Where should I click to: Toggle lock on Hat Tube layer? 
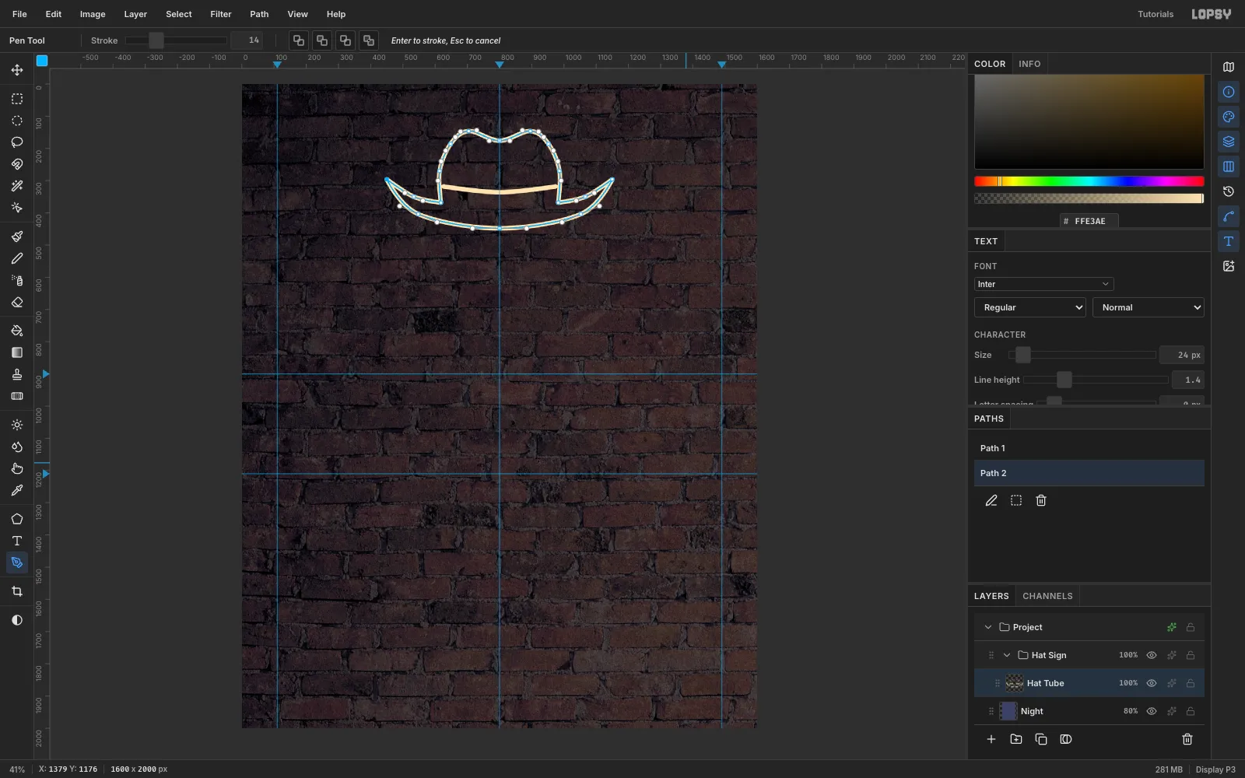[x=1191, y=683]
